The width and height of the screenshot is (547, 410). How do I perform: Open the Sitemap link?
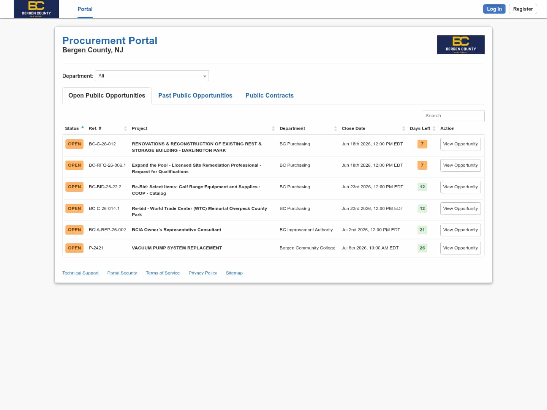pyautogui.click(x=234, y=273)
